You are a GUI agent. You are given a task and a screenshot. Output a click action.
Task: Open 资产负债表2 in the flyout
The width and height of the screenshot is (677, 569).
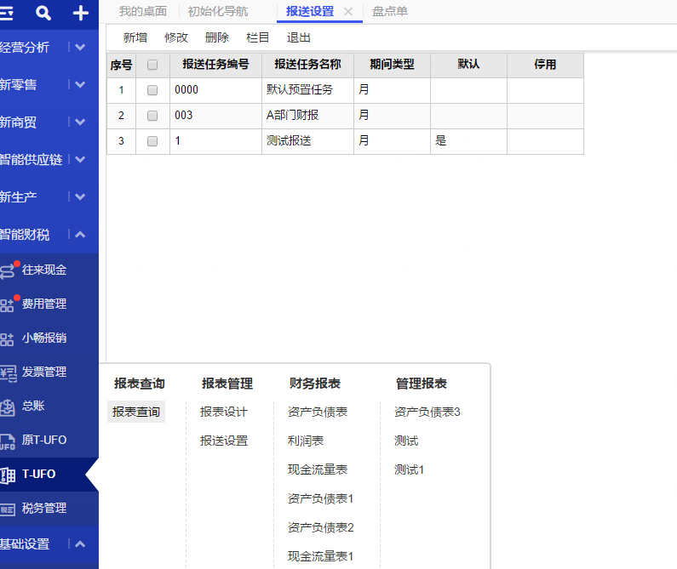[x=320, y=527]
